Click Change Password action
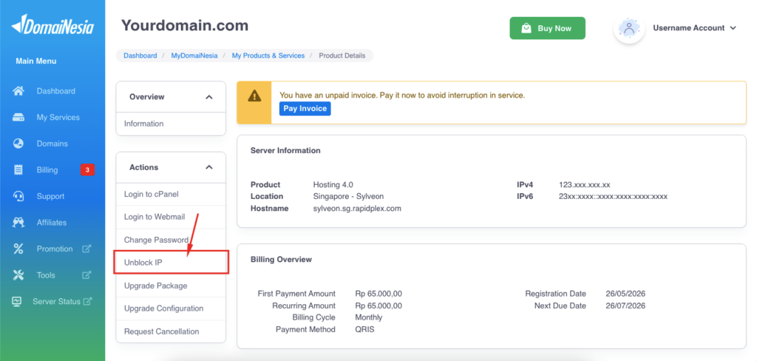Screen dimensions: 757x361 point(171,240)
